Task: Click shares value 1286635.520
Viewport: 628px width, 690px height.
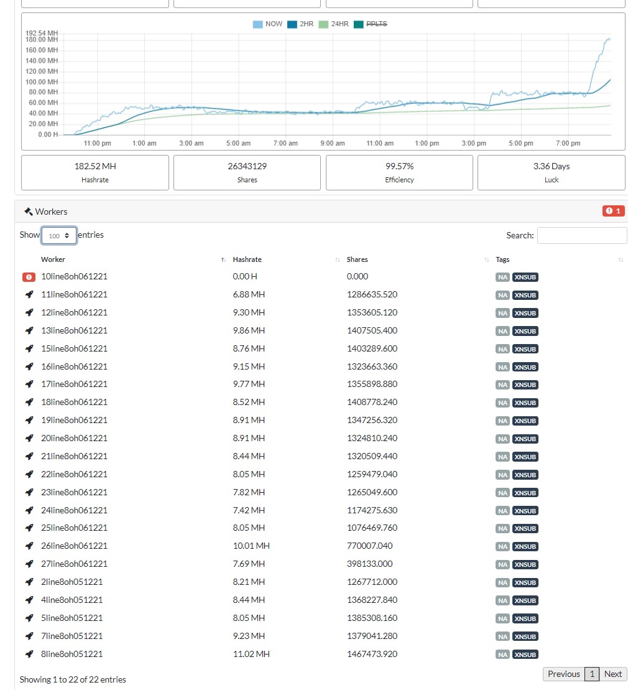Action: tap(372, 295)
